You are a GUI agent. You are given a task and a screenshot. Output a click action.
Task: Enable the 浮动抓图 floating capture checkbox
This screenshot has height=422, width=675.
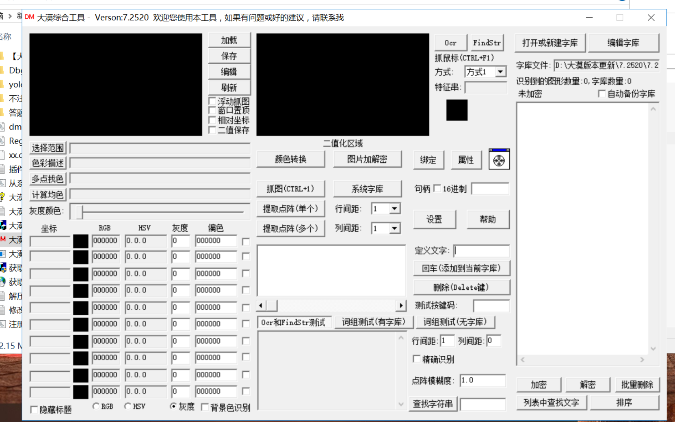coord(213,101)
